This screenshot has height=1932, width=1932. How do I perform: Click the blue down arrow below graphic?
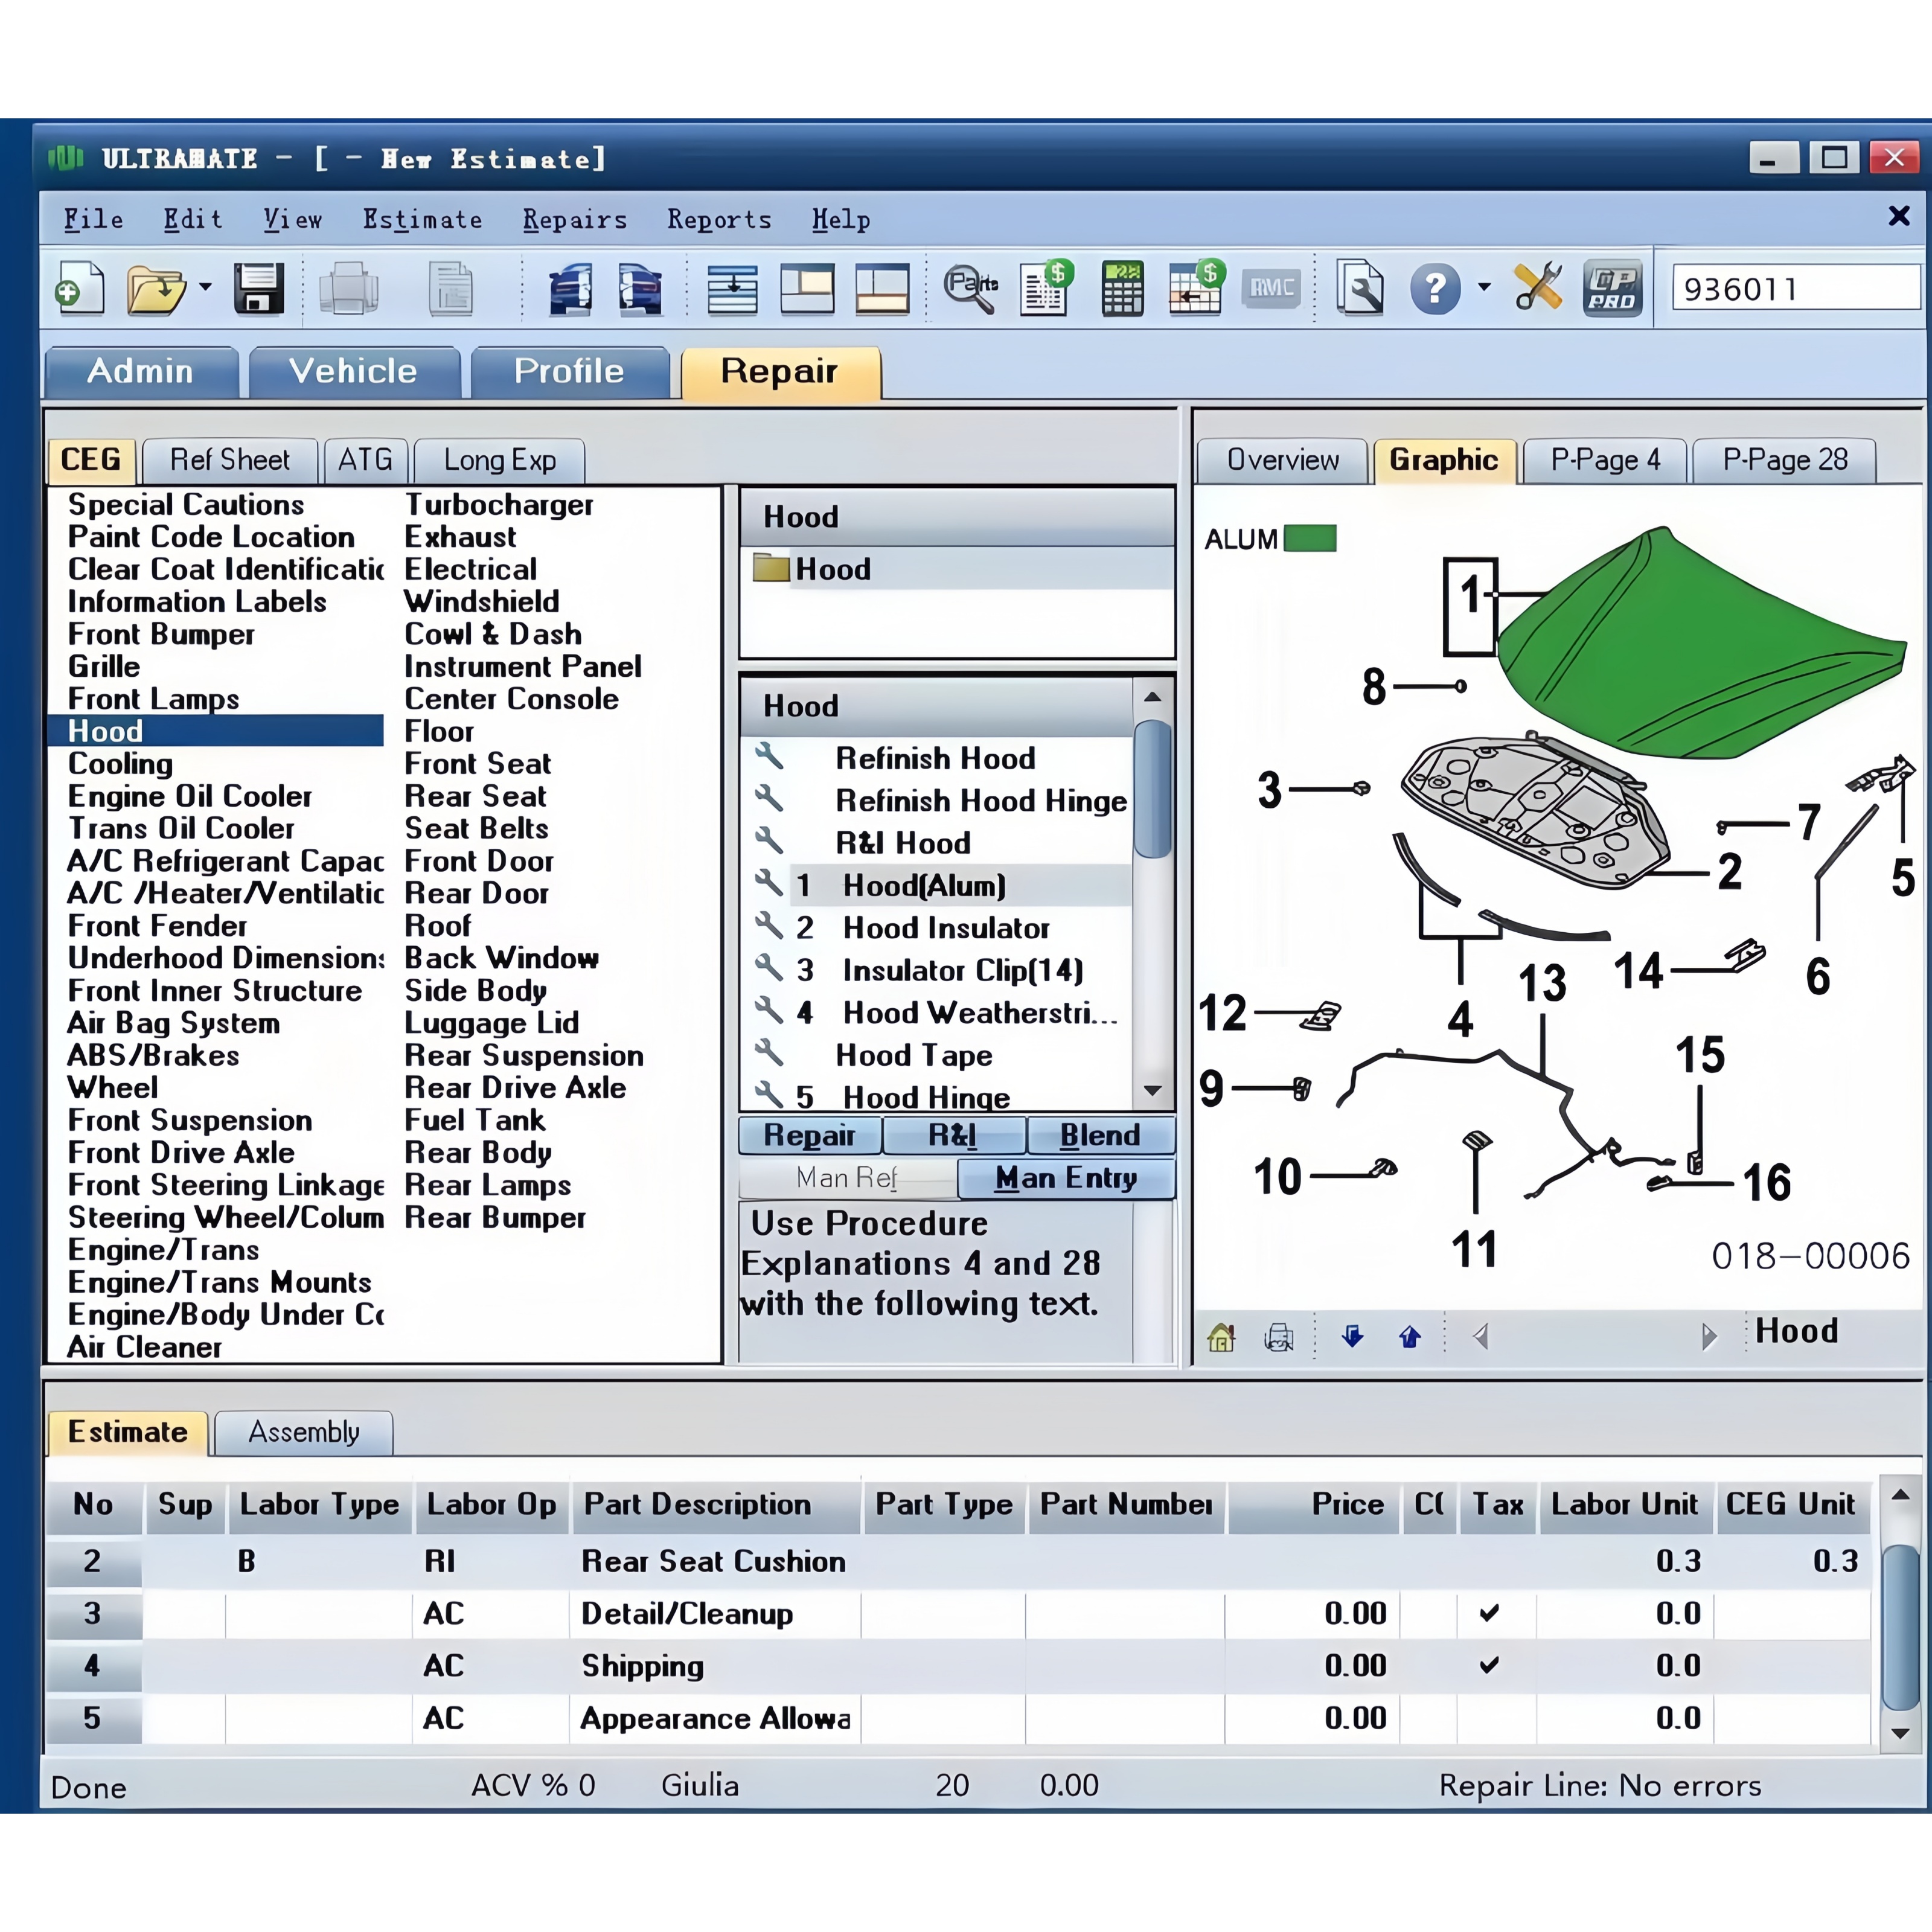pyautogui.click(x=1352, y=1336)
